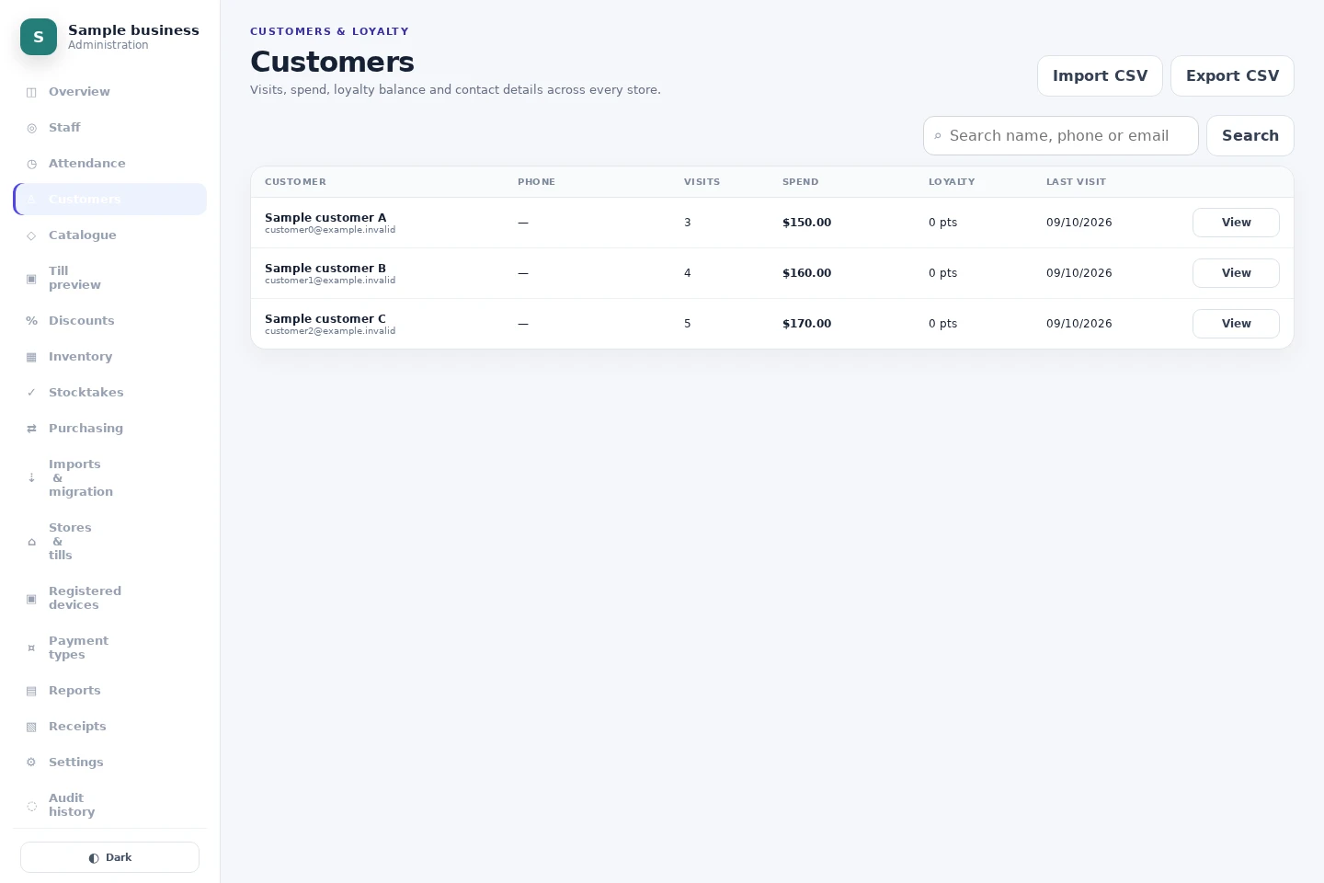Click the Loyalty column header
1324x883 pixels.
pos(952,182)
